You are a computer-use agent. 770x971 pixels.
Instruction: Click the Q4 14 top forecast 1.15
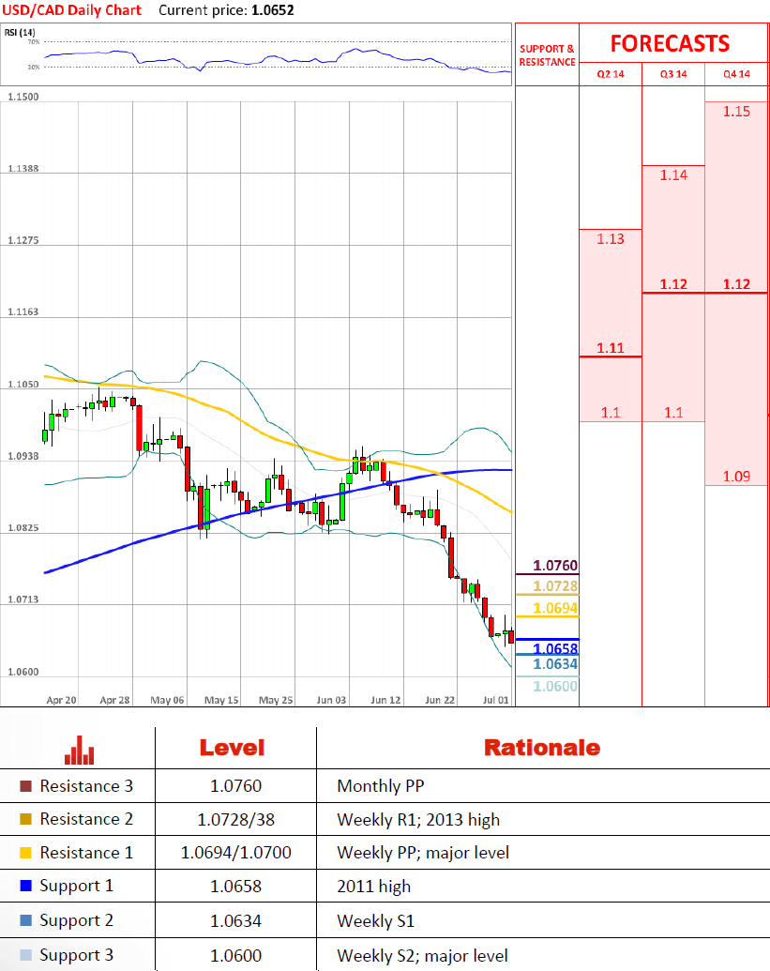[x=736, y=112]
